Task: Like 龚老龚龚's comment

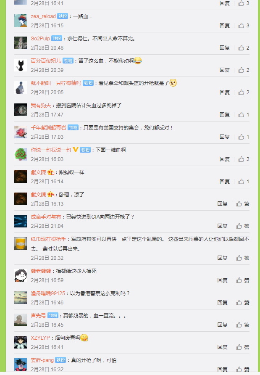Action: 242,280
